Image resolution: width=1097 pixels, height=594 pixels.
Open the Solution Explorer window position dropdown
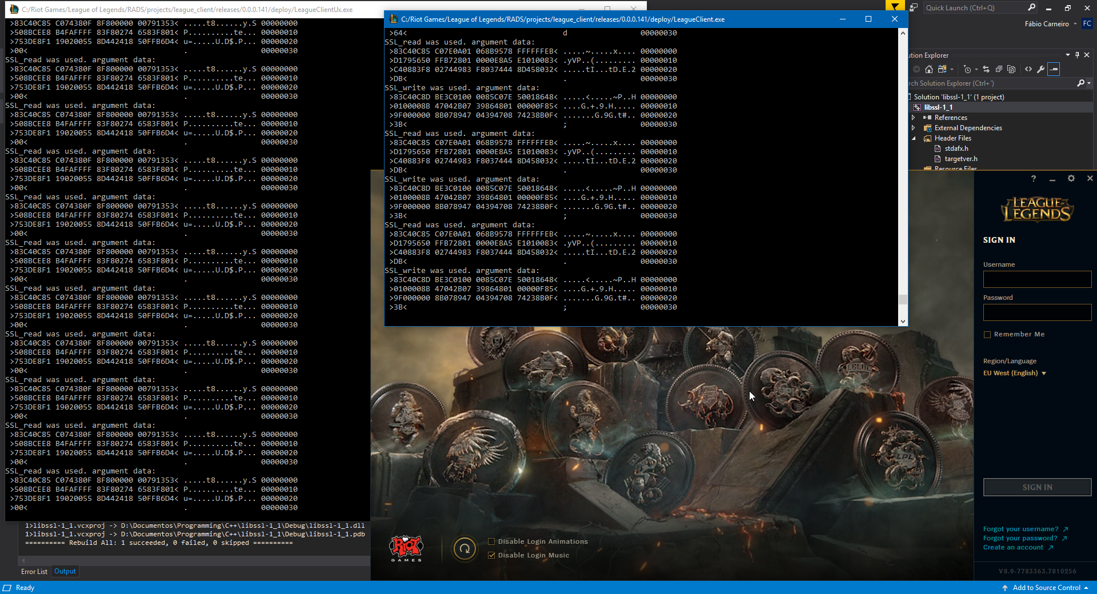[x=1068, y=55]
